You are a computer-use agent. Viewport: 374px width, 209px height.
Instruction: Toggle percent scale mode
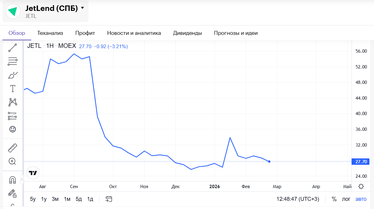point(334,199)
